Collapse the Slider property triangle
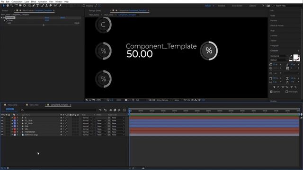The width and height of the screenshot is (303, 170). point(4,20)
